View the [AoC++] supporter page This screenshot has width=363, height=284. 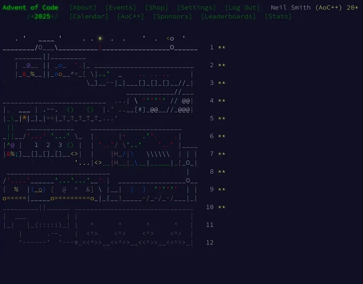coord(130,16)
